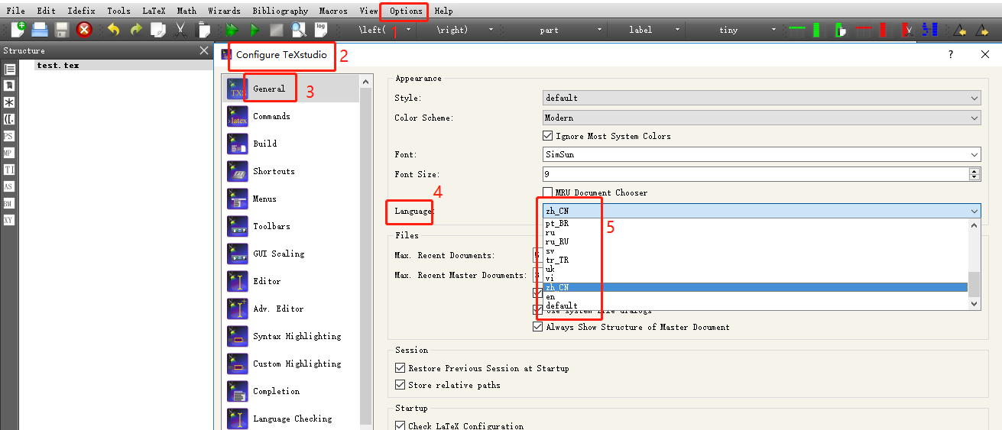Screen dimensions: 1002x430
Task: Open the label reference dropdown
Action: click(678, 30)
